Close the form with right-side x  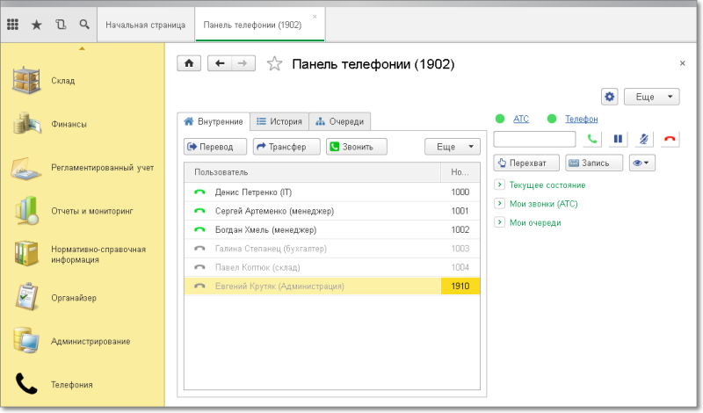pos(683,63)
